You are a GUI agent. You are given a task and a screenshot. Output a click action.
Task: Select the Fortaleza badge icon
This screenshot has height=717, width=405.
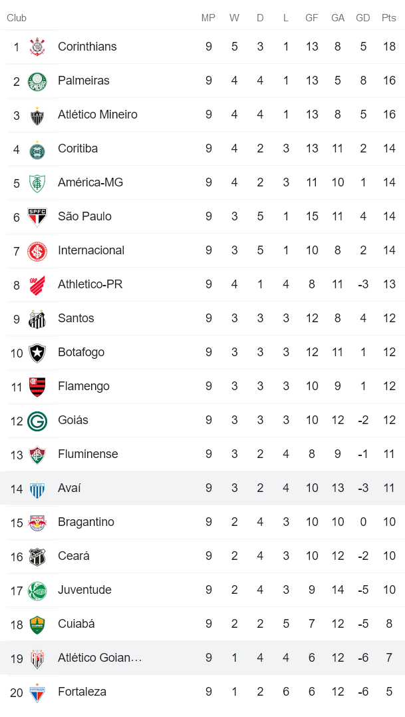pyautogui.click(x=38, y=692)
